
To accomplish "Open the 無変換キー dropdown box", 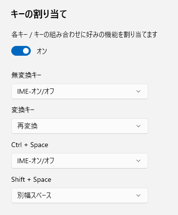I will click(x=80, y=91).
